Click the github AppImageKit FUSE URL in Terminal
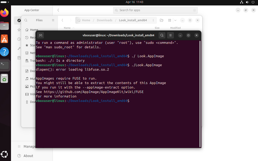Image resolution: width=258 pixels, height=161 pixels. [x=94, y=92]
